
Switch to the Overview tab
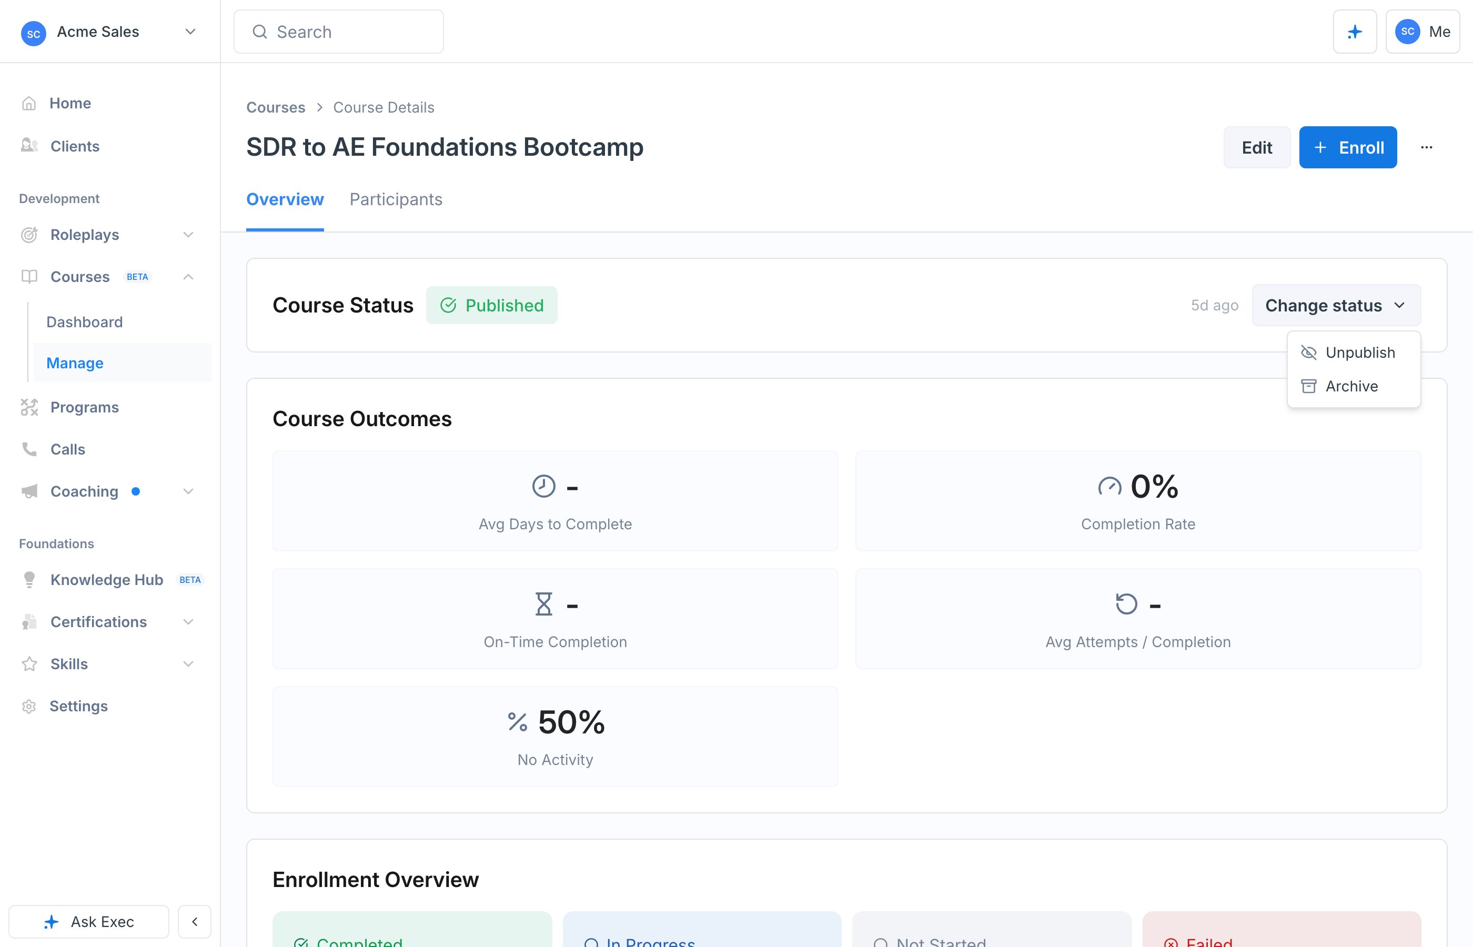pos(285,199)
